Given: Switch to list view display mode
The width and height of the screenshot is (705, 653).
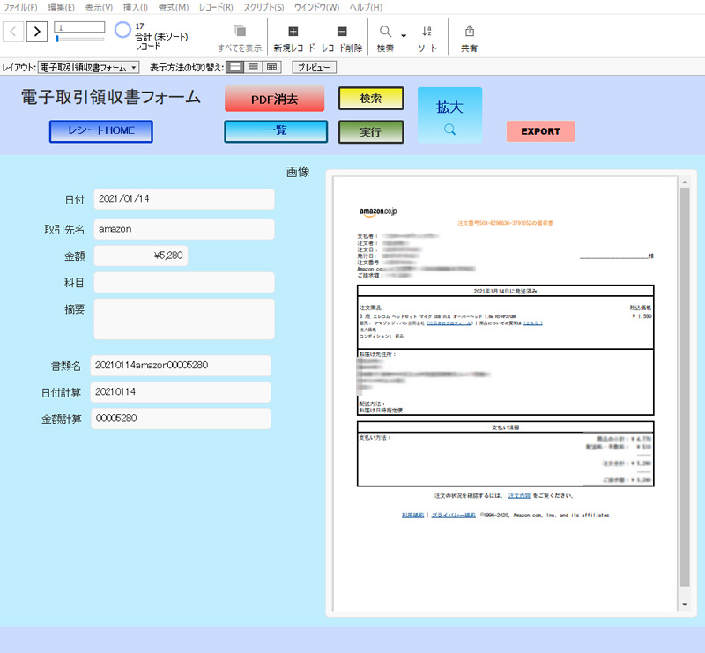Looking at the screenshot, I should (254, 67).
